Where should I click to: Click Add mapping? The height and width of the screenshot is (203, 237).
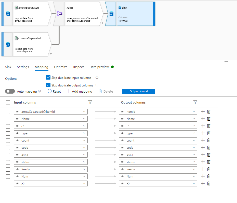(x=80, y=91)
